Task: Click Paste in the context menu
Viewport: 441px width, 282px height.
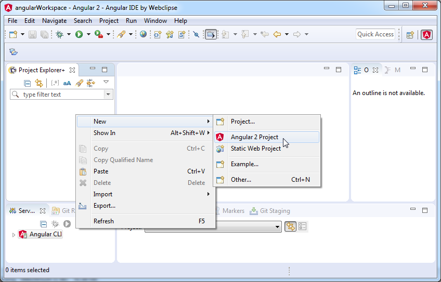Action: [146, 171]
